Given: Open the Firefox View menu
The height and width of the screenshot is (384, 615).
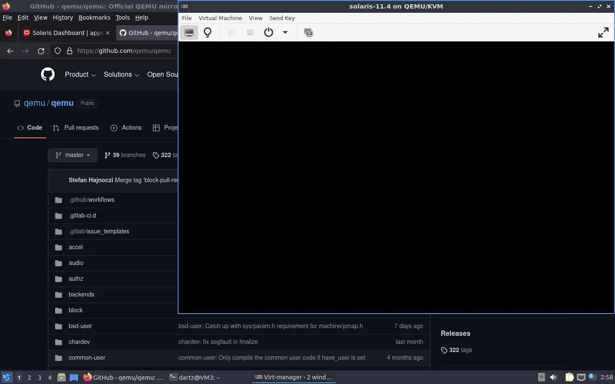Looking at the screenshot, I should point(41,17).
